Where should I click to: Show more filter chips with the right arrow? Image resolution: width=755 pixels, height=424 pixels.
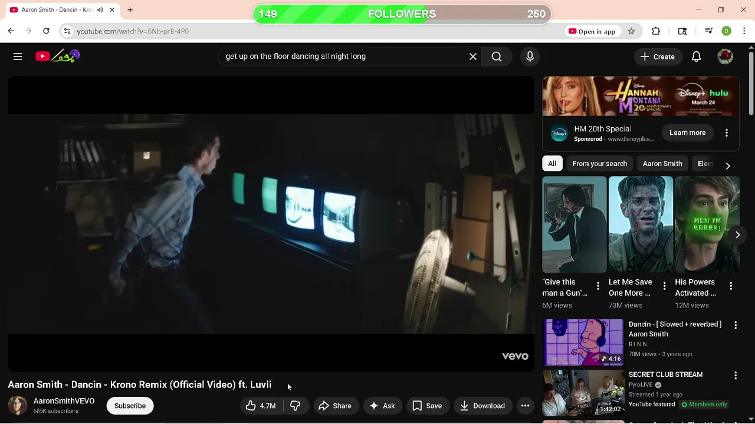pyautogui.click(x=728, y=165)
